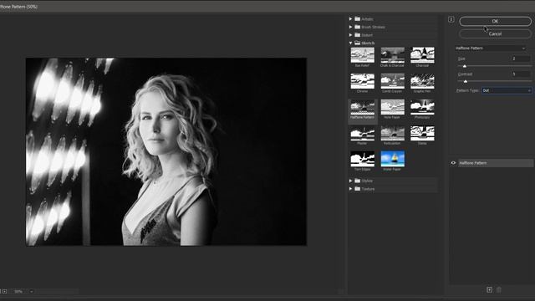The width and height of the screenshot is (535, 301).
Task: Select the Photocopy filter thumbnail
Action: (422, 107)
